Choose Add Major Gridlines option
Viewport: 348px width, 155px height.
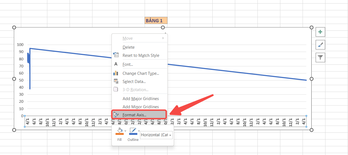pos(141,98)
